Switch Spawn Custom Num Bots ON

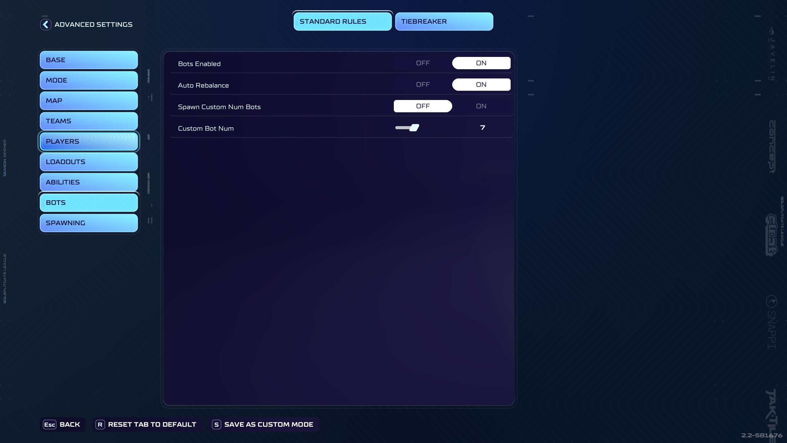point(481,106)
